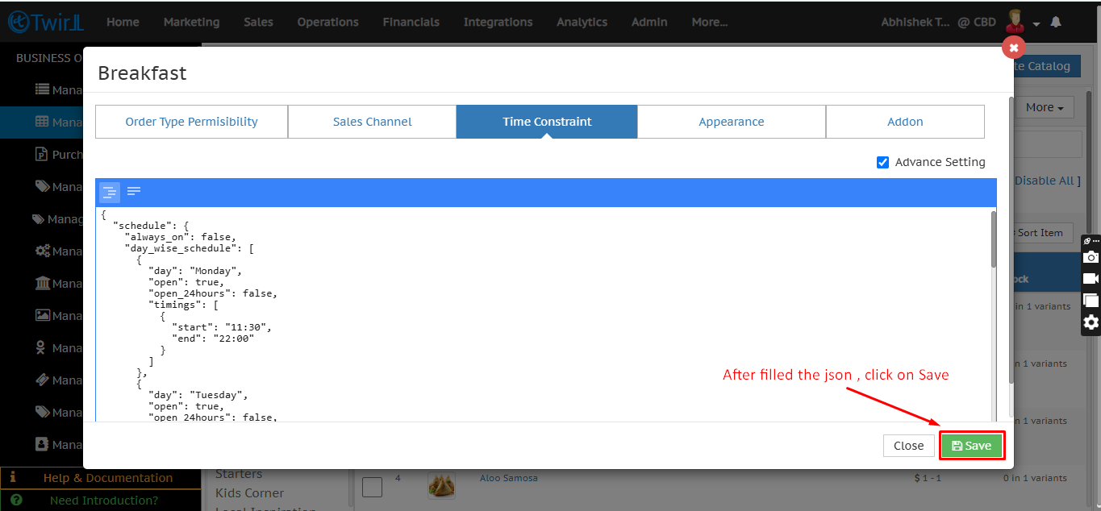Click the video recorder icon on side widget
Image resolution: width=1101 pixels, height=511 pixels.
tap(1091, 279)
